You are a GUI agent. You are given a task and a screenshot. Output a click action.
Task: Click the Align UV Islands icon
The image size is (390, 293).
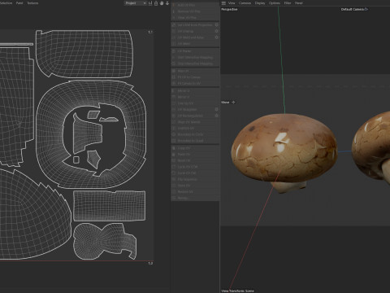pos(174,122)
